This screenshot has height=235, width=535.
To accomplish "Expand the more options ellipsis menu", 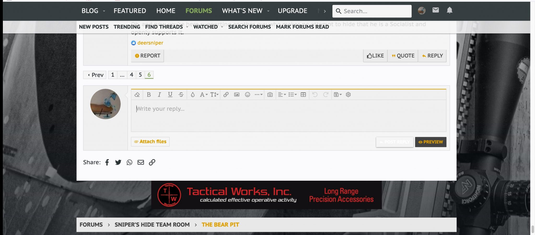I will (x=258, y=95).
